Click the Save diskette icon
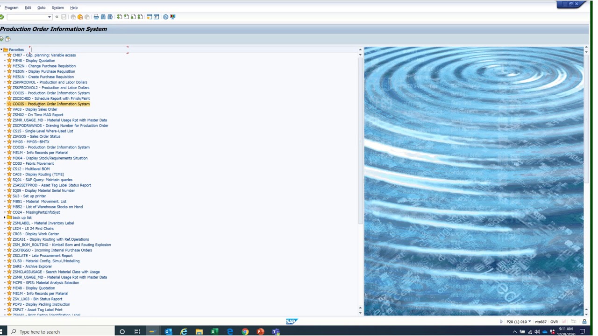 pos(64,17)
